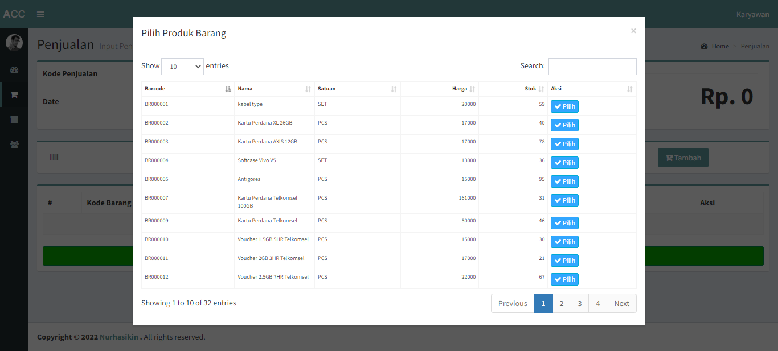778x351 pixels.
Task: Open the users group sidebar icon
Action: click(14, 144)
